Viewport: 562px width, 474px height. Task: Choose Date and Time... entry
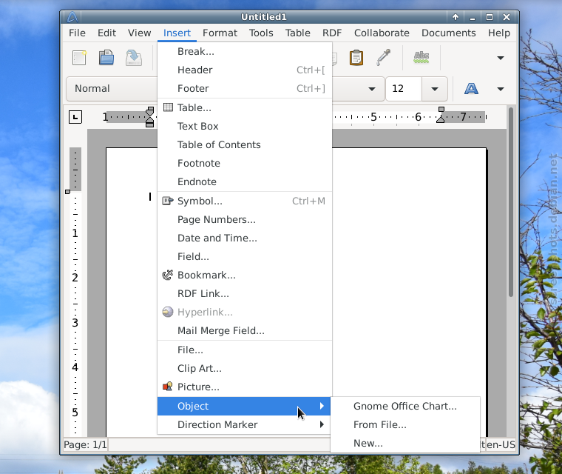click(245, 238)
